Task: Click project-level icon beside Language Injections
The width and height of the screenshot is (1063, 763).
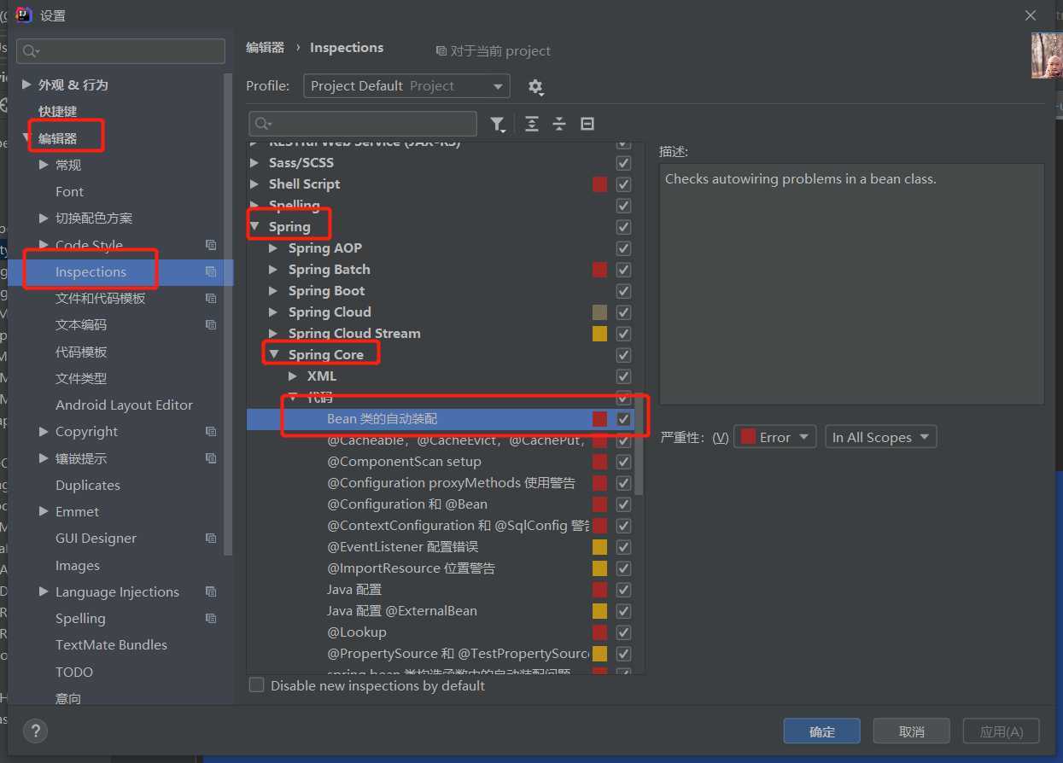Action: pos(211,591)
